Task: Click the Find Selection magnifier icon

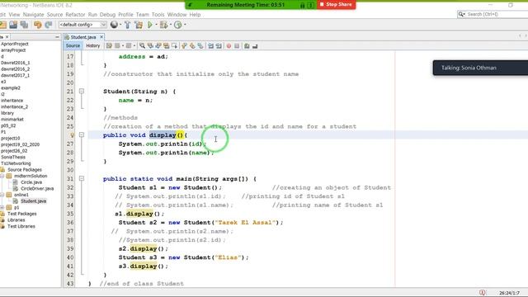Action: click(x=142, y=46)
